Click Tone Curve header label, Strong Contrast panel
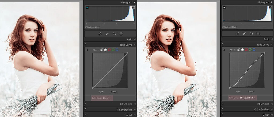This screenshot has width=274, height=117. (x=263, y=45)
